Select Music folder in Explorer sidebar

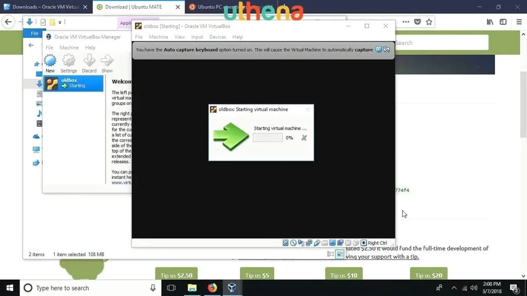tap(39, 113)
